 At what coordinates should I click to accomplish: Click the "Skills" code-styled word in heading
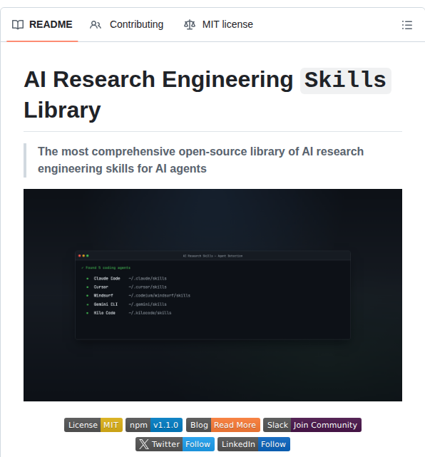[345, 80]
